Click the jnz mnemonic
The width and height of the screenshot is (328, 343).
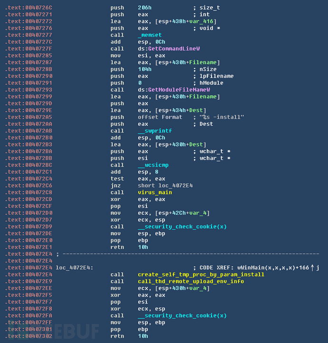[116, 185]
